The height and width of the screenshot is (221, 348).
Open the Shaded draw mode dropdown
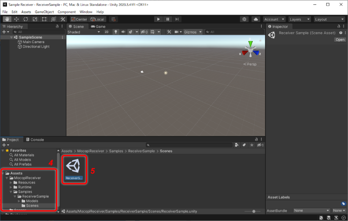pos(84,32)
